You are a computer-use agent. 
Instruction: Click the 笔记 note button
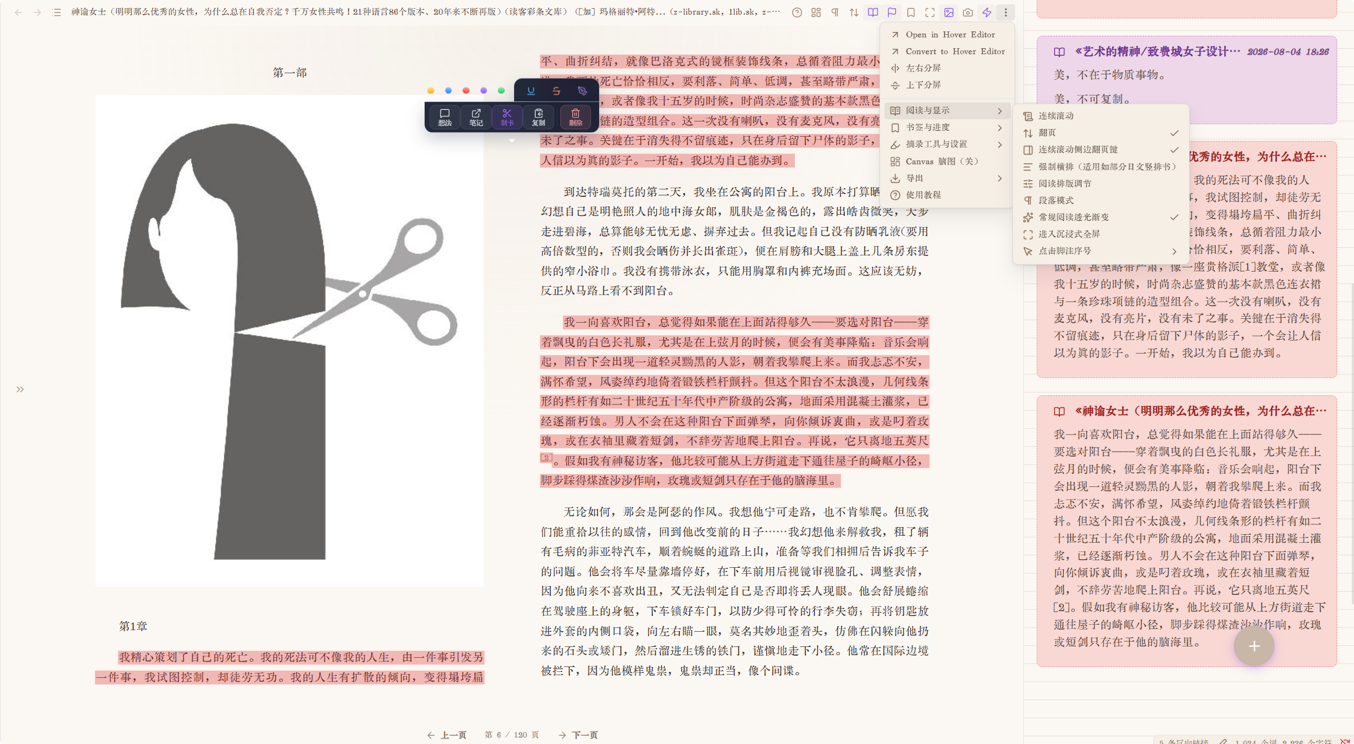coord(476,117)
